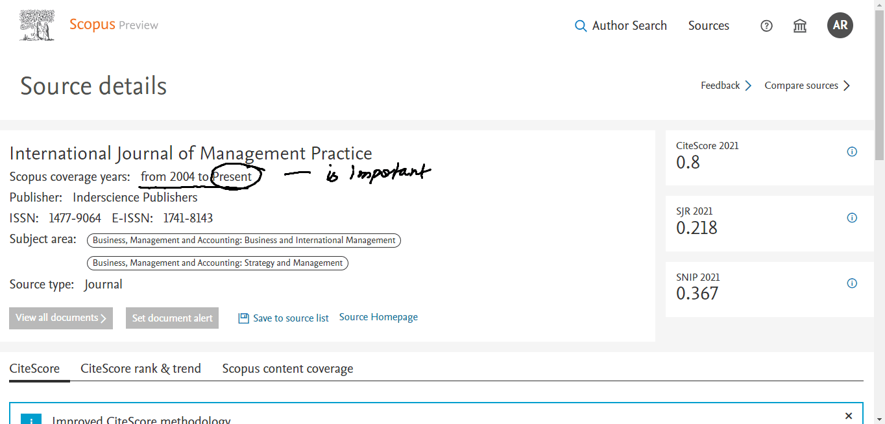Click the E-ISSN value 1741-8143
The image size is (885, 424).
click(188, 218)
